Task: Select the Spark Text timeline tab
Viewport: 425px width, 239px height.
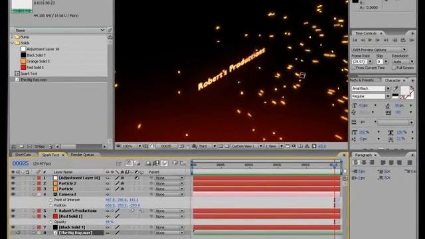Action: pyautogui.click(x=50, y=155)
